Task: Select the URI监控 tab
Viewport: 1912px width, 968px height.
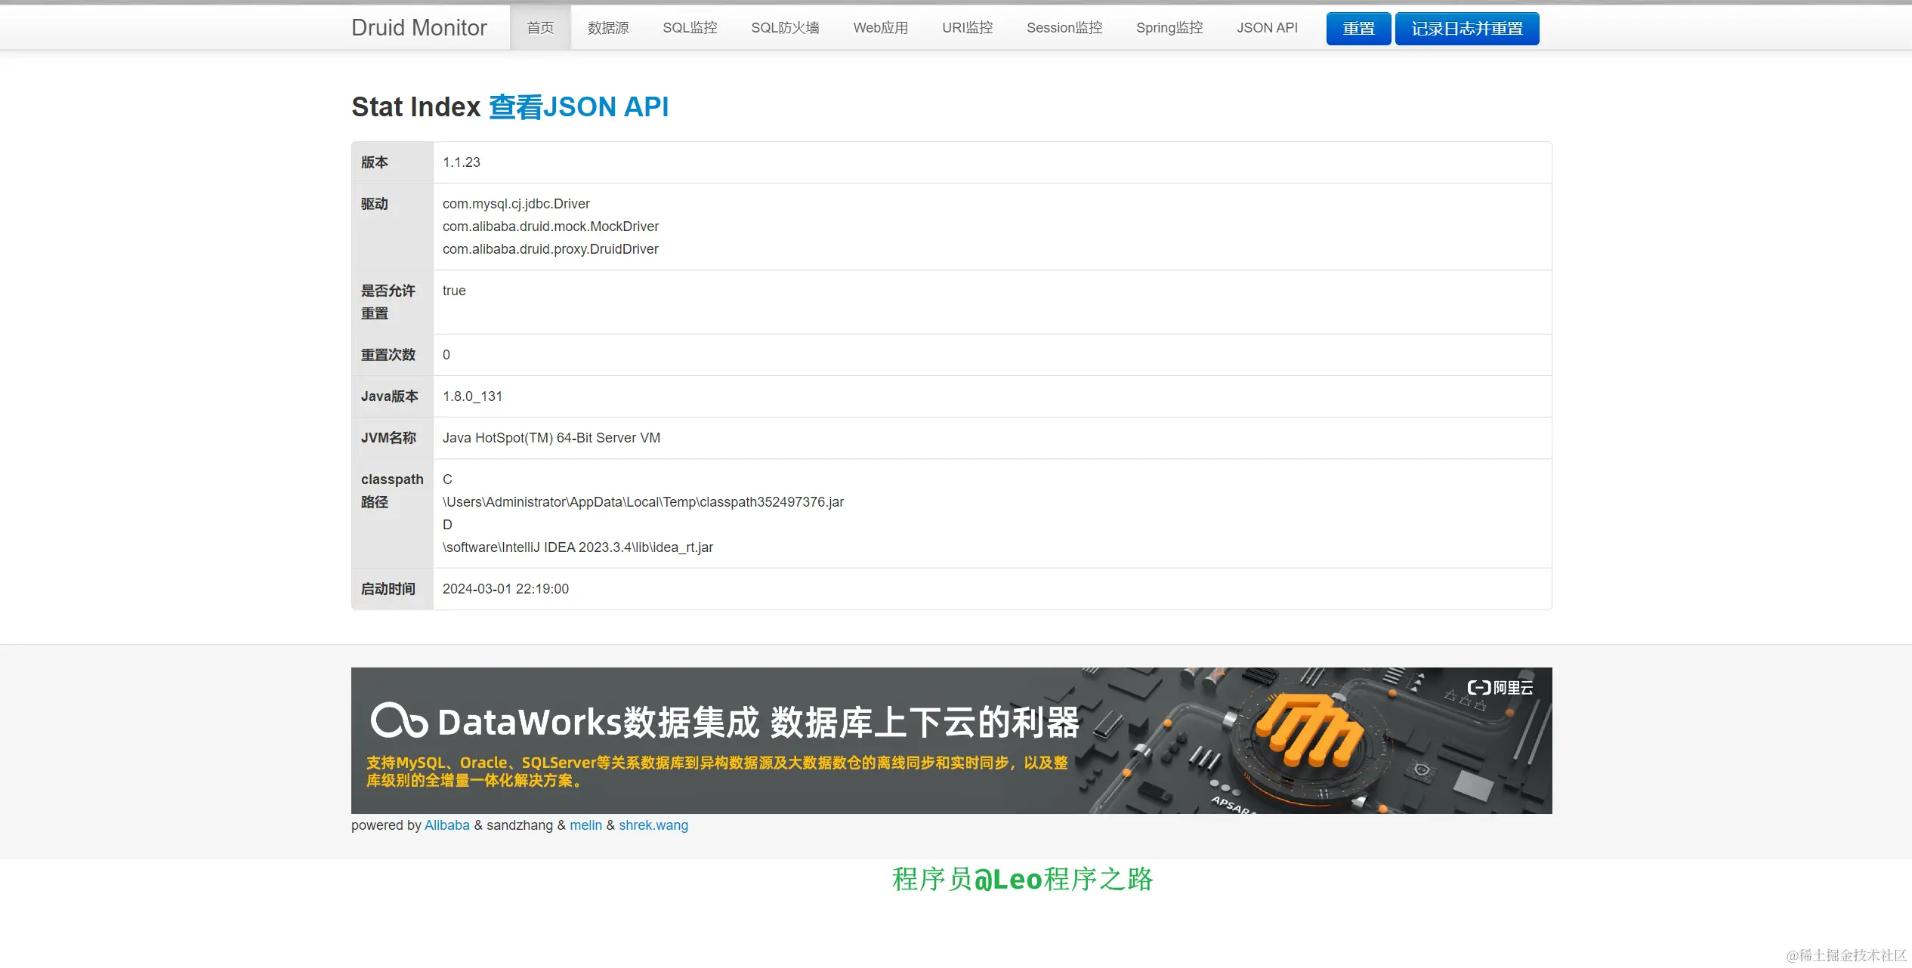Action: coord(968,28)
